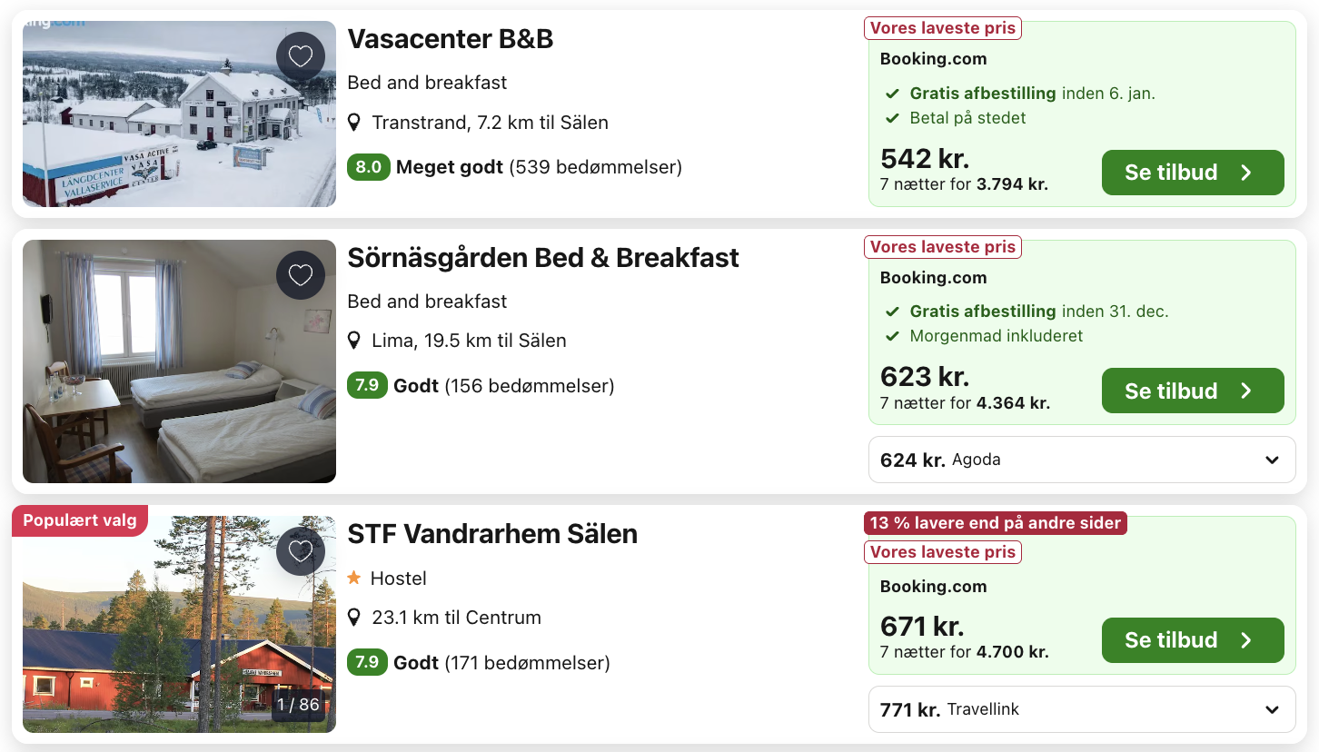Click the star icon beside Hostel

click(354, 578)
